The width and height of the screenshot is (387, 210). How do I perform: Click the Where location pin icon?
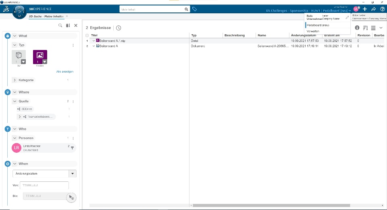pos(8,92)
